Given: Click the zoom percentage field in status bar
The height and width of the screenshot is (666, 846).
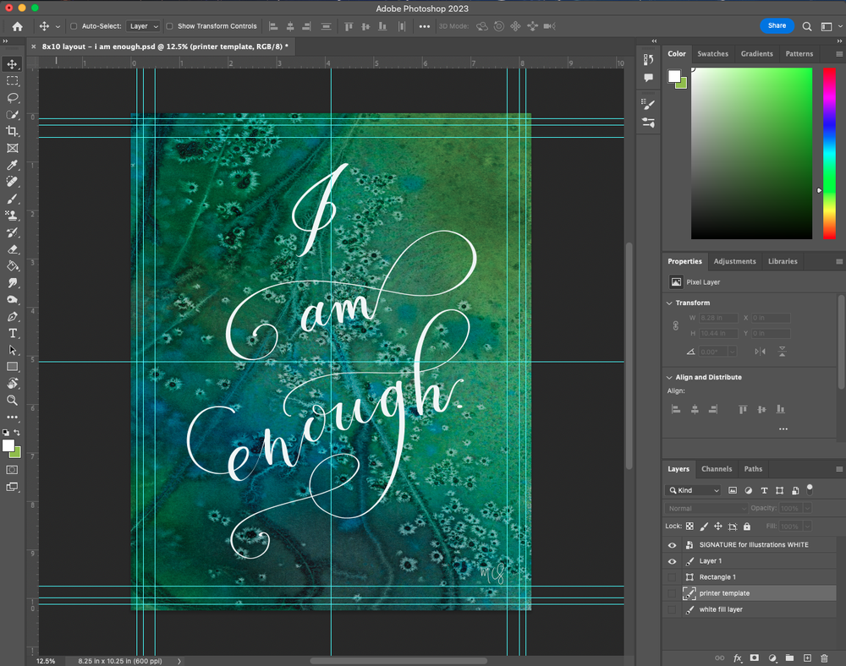Looking at the screenshot, I should pyautogui.click(x=47, y=661).
